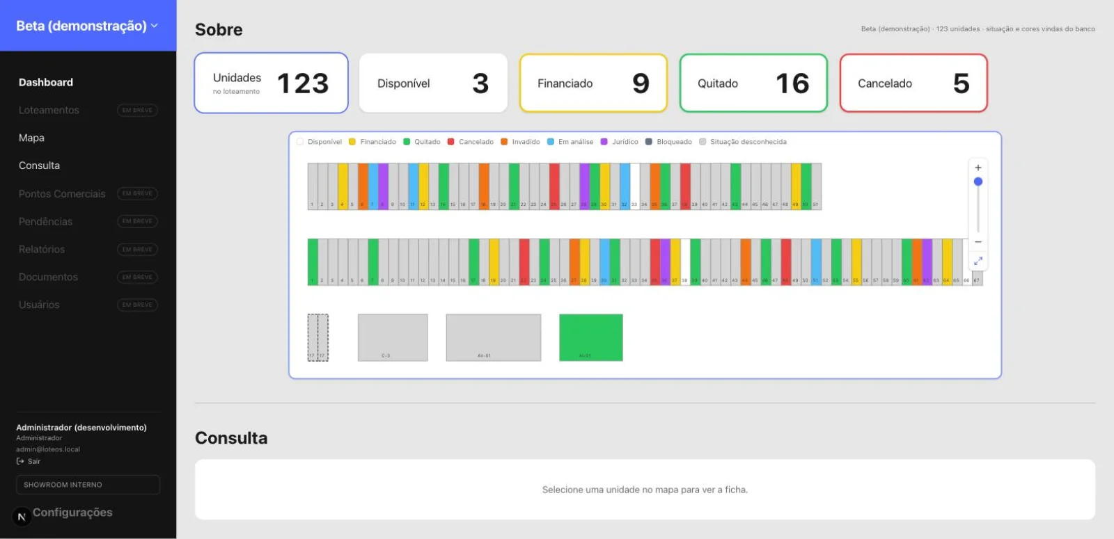This screenshot has width=1114, height=539.
Task: Select Pontos Comerciais in the sidebar
Action: 62,193
